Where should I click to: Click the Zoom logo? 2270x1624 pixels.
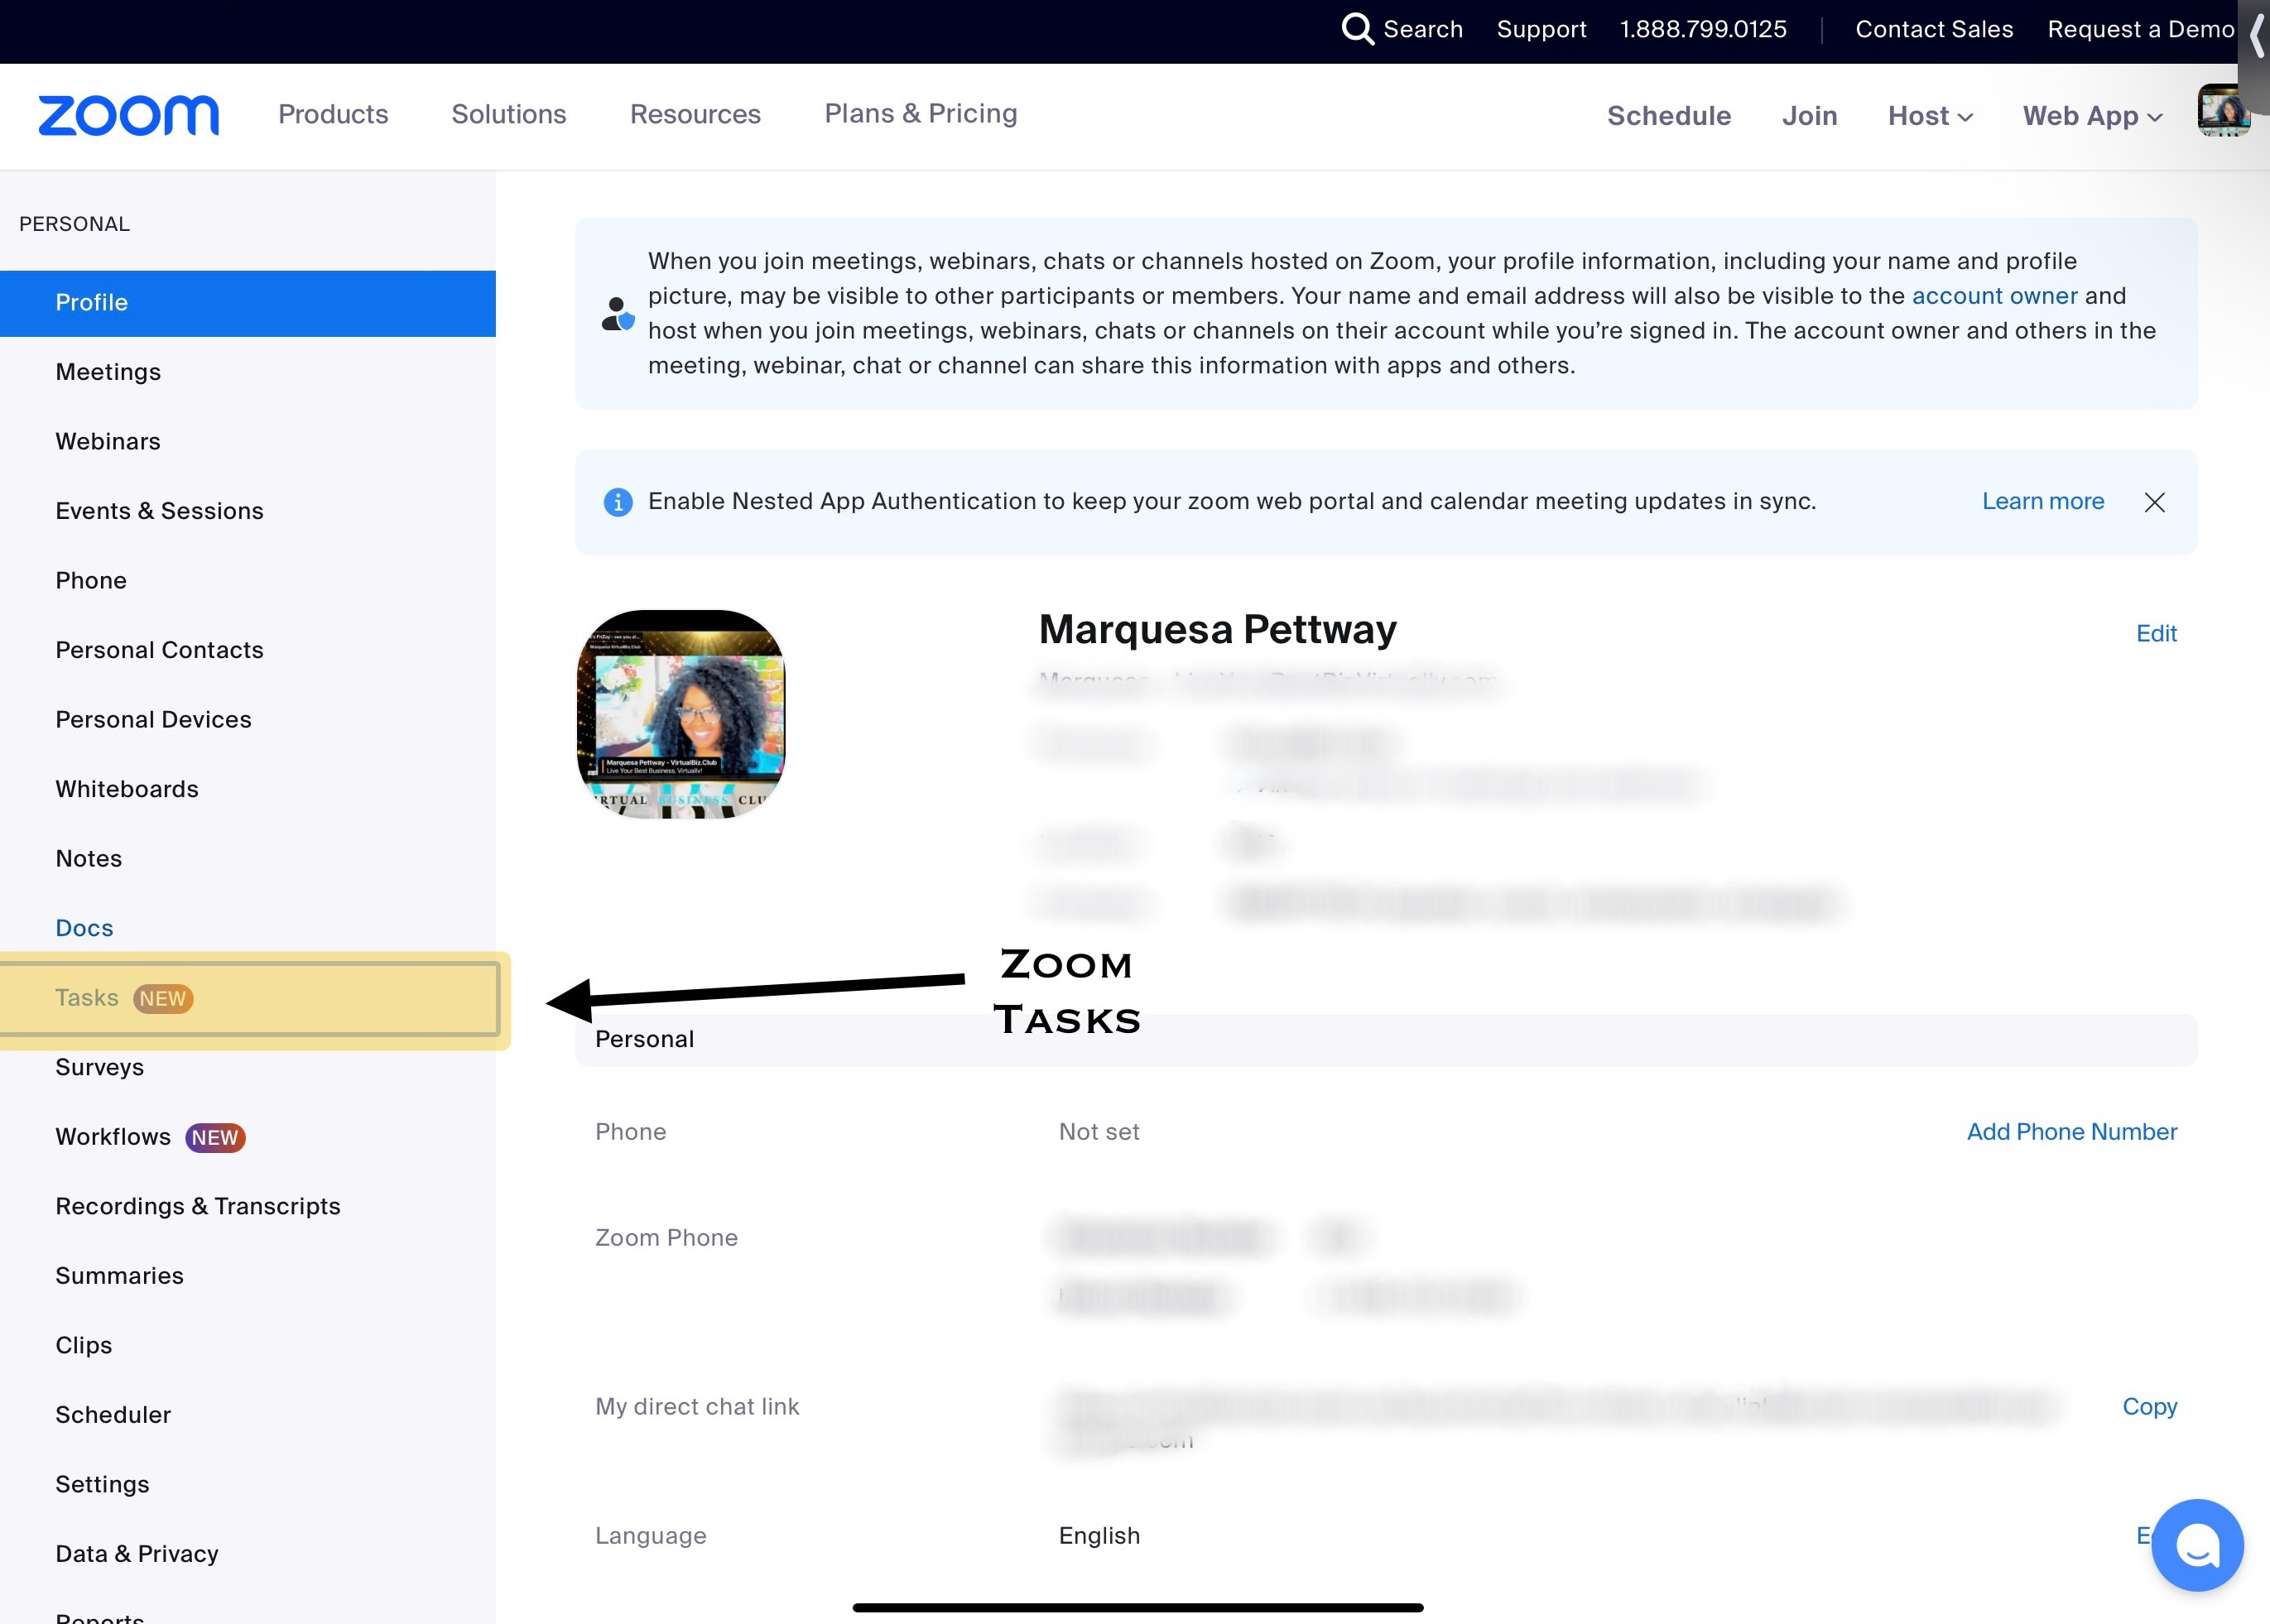tap(128, 115)
